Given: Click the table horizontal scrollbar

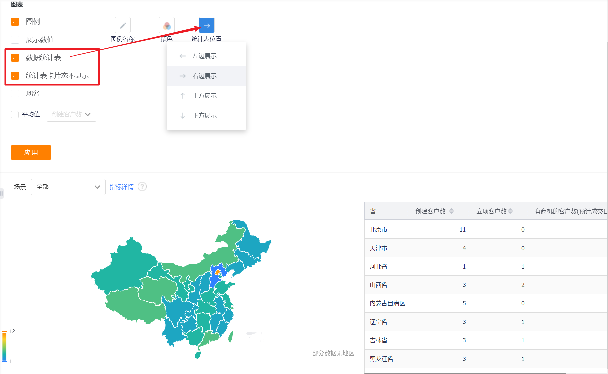Looking at the screenshot, I should (x=465, y=373).
